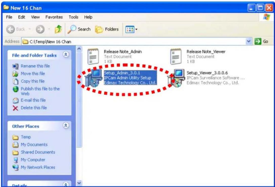Click the Rename file icon
This screenshot has height=187, width=275.
pyautogui.click(x=15, y=66)
